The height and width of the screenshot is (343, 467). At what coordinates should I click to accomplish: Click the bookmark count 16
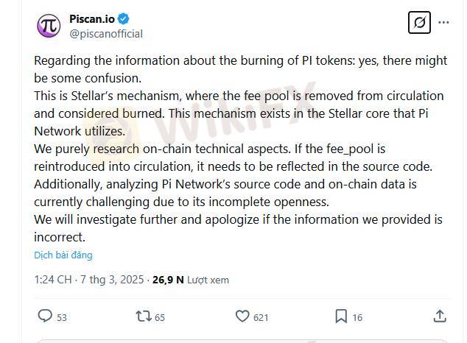pos(357,317)
